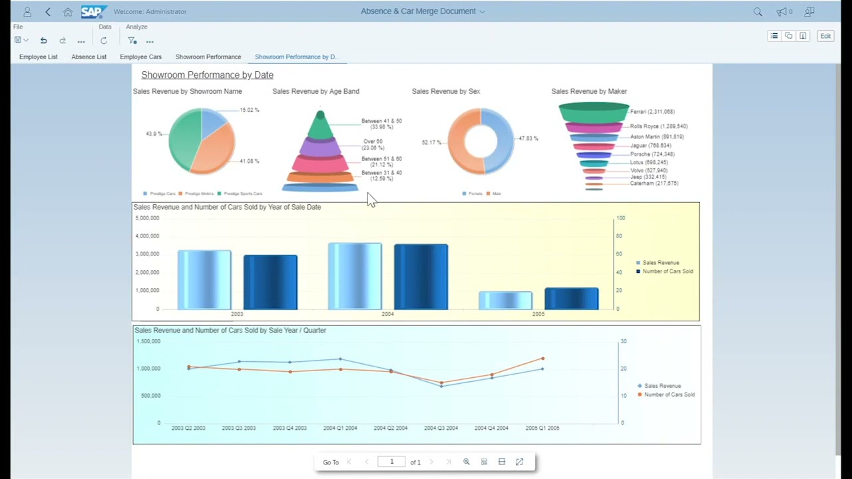This screenshot has width=852, height=479.
Task: Open the filter bar icon
Action: (x=132, y=41)
